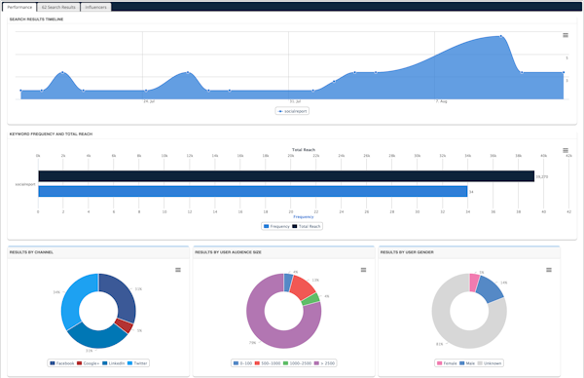Open the Results by Channel chart menu icon
Screen dimensions: 584x378
178,270
